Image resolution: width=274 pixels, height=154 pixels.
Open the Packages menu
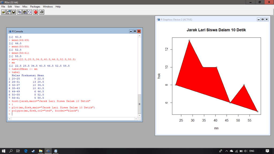click(x=35, y=6)
